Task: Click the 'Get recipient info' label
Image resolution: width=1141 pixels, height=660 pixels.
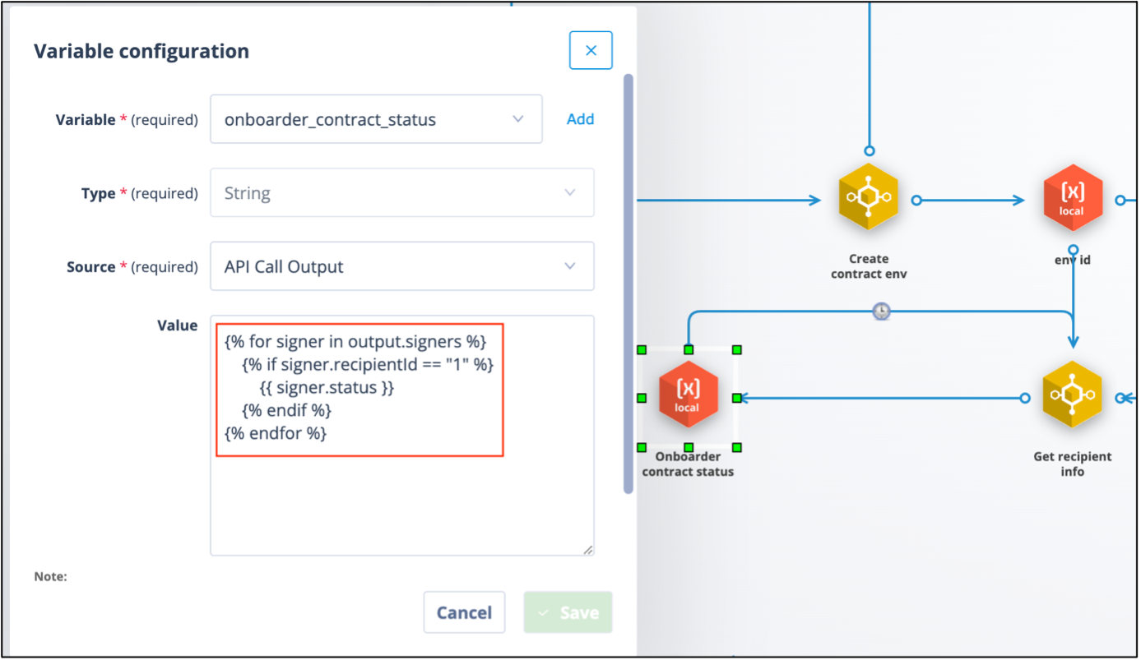Action: (1072, 464)
